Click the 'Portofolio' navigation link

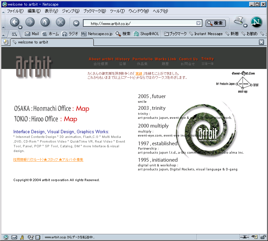click(x=142, y=59)
